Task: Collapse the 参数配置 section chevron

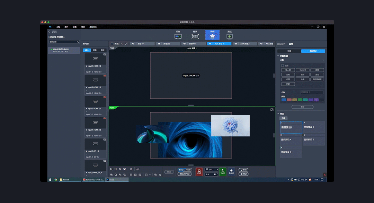Action: coord(278,56)
